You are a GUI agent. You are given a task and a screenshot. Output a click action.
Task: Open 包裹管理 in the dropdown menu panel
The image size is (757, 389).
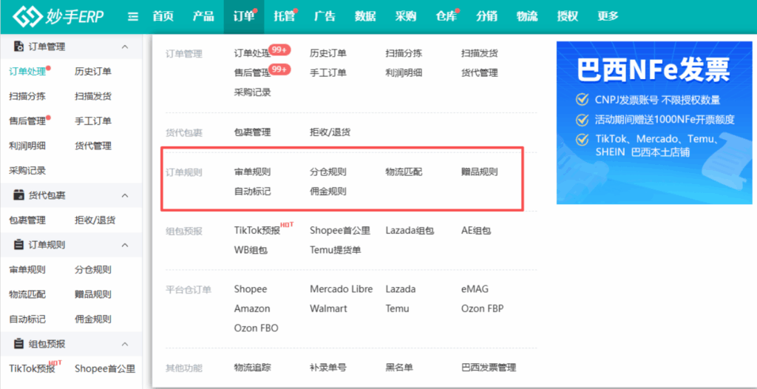[252, 132]
